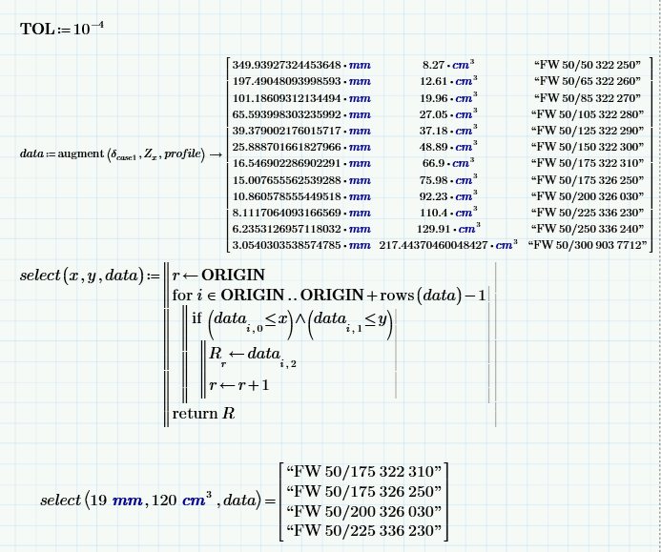This screenshot has height=552, width=661.
Task: Select the "FW 50/125 322 290" cell
Action: tap(588, 131)
